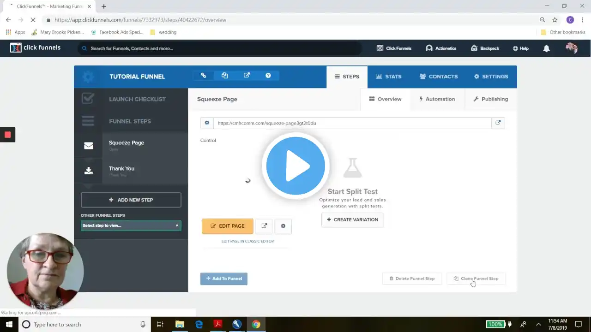Click the envelope icon for Squeeze Page

[x=89, y=146]
